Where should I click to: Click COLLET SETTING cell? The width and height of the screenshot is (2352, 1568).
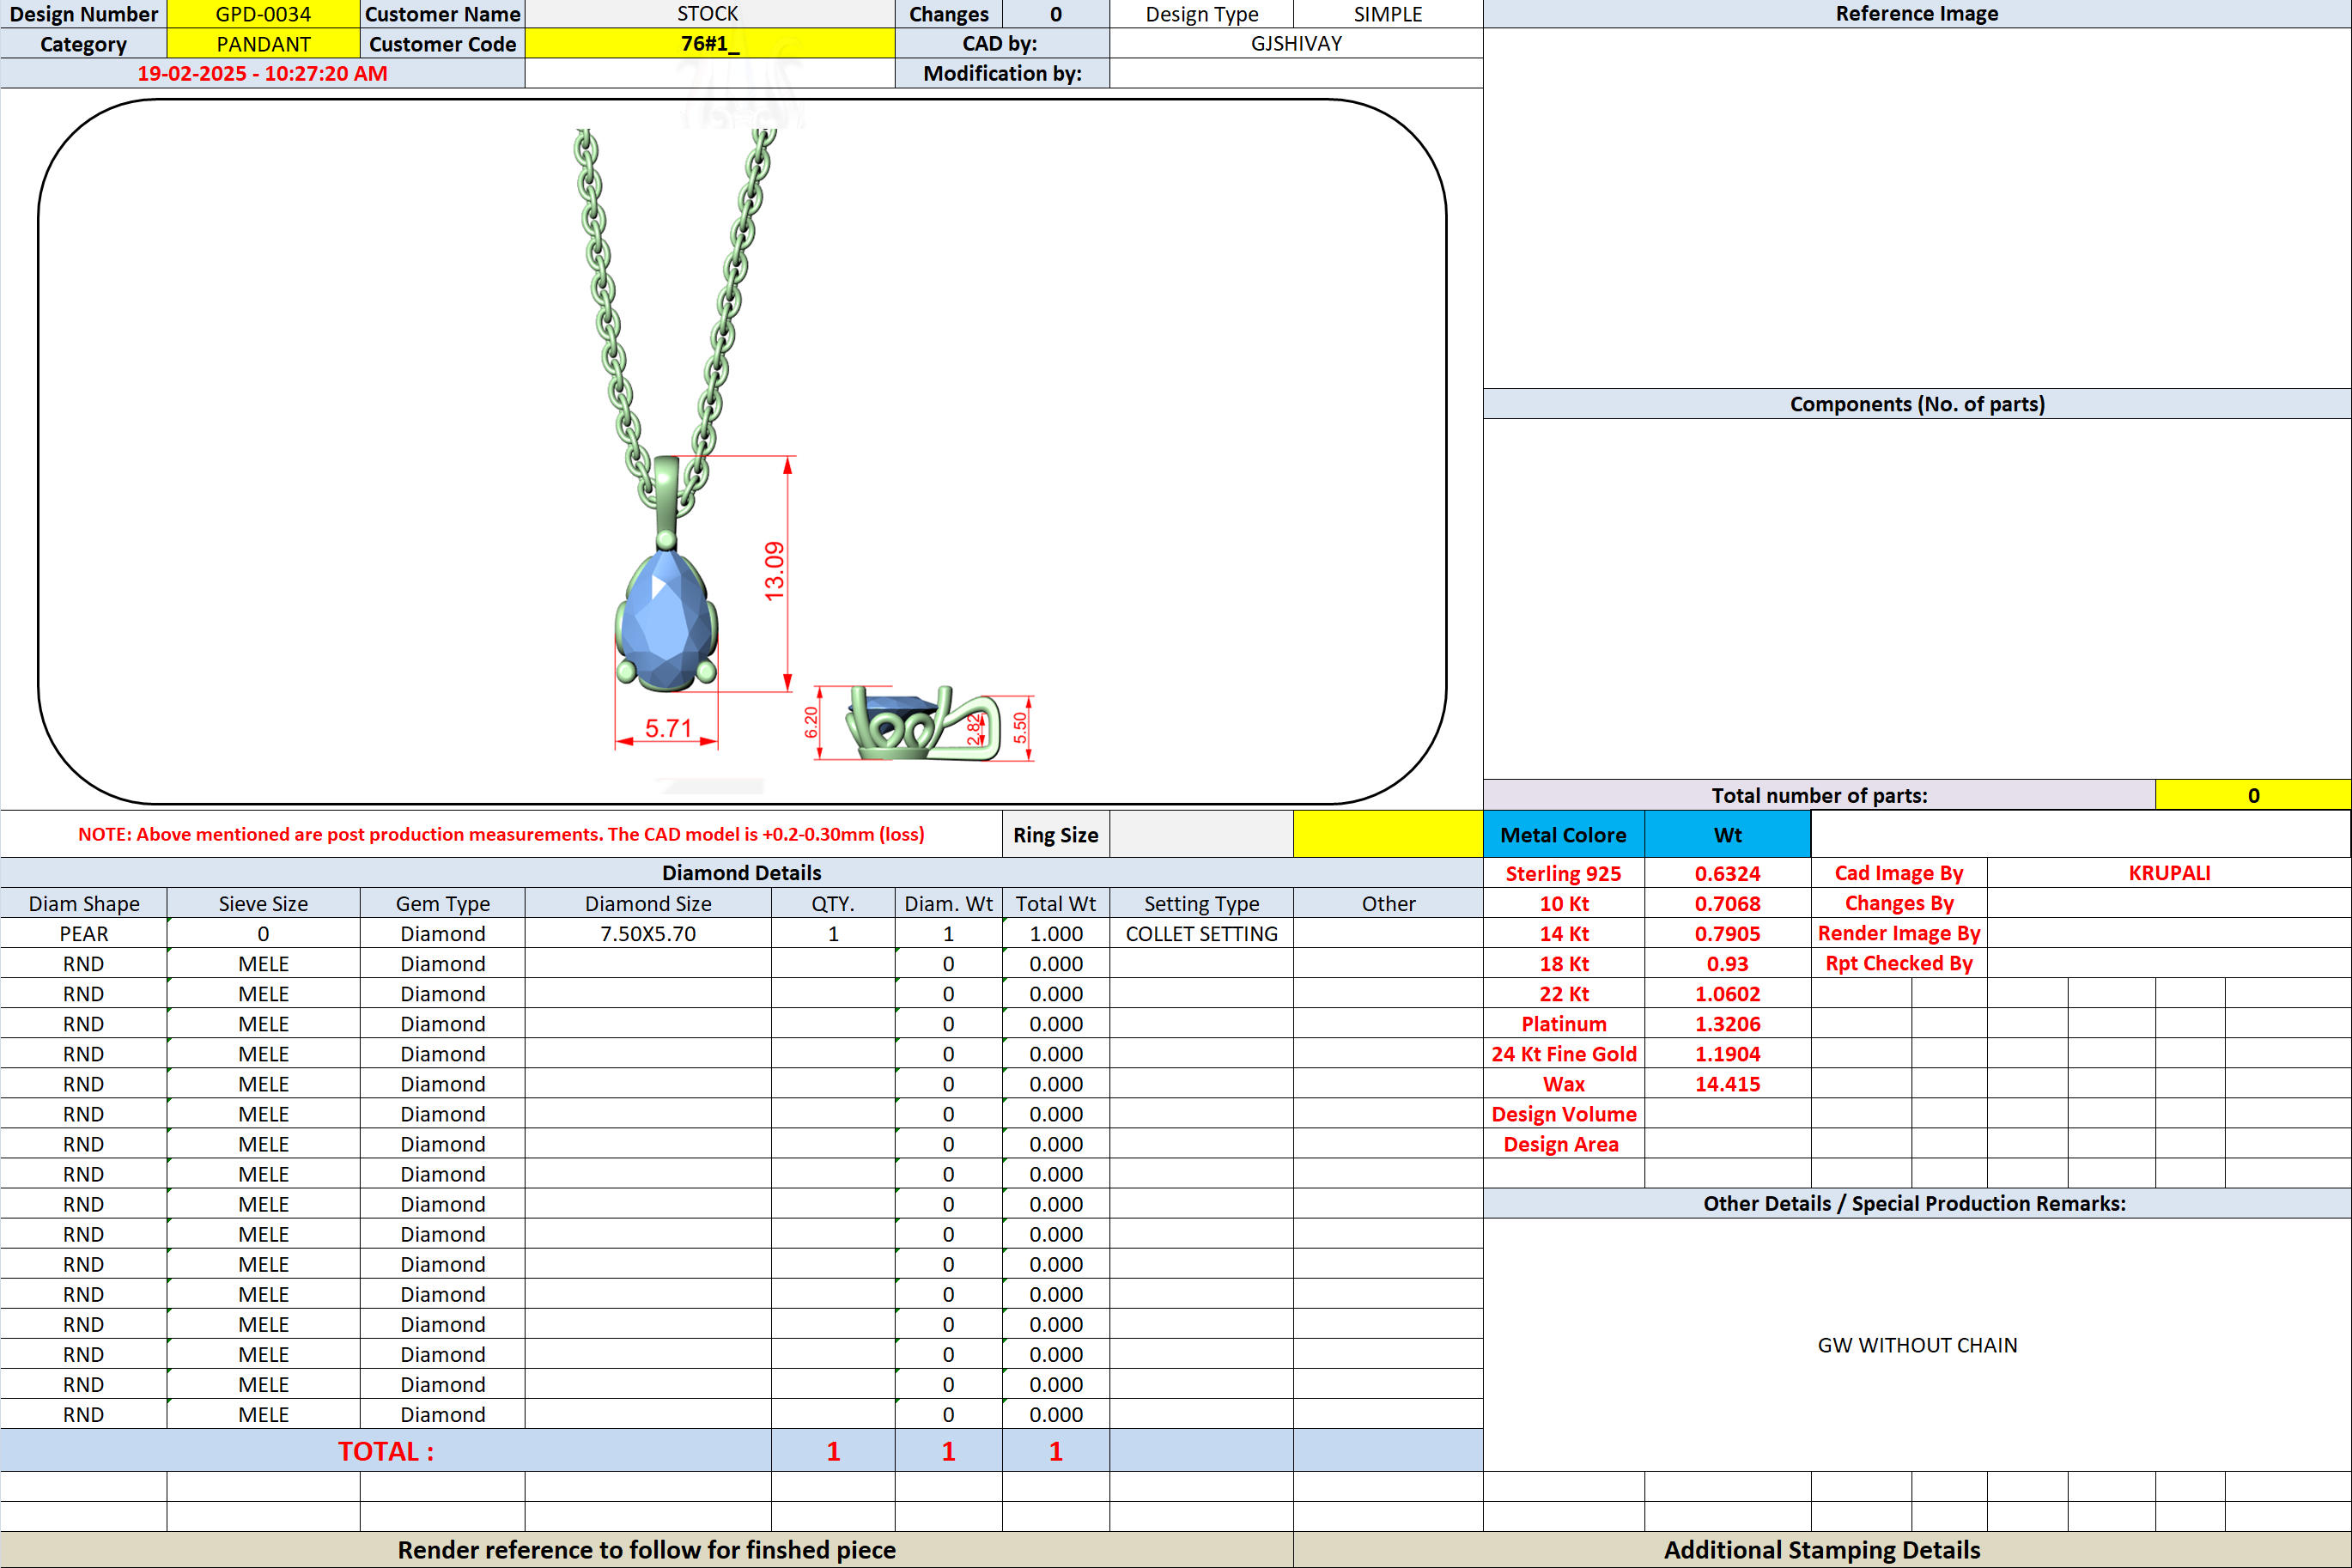[x=1202, y=934]
